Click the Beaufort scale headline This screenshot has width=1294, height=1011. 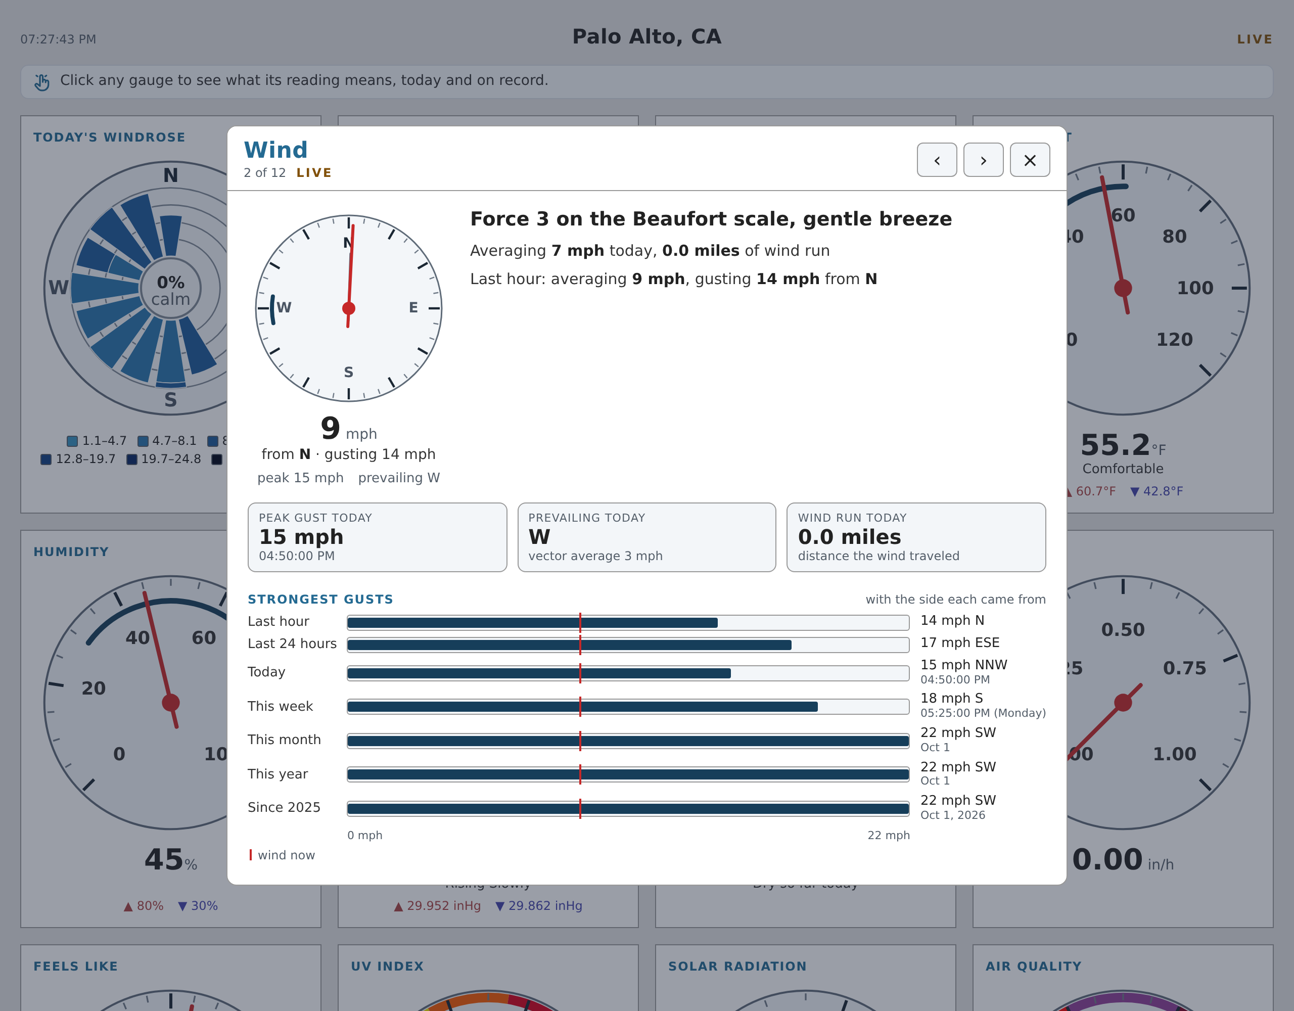click(711, 219)
